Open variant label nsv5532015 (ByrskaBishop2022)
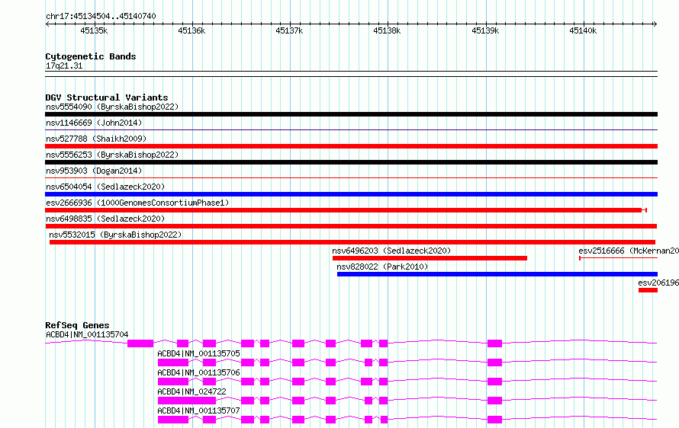Screen dimensions: 679x428 point(115,235)
